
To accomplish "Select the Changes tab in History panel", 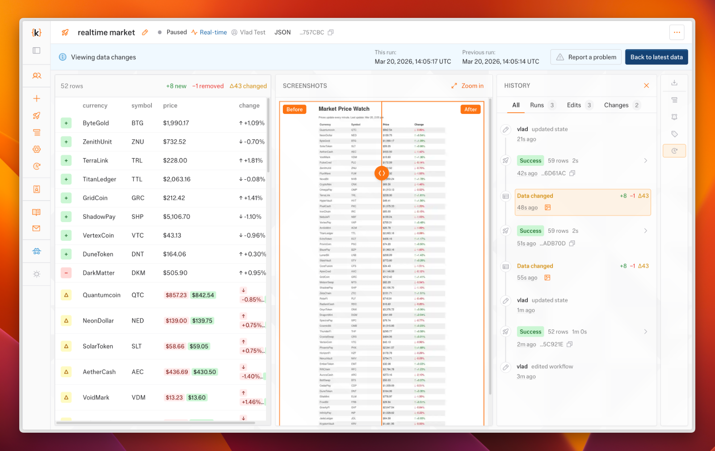I will 618,105.
